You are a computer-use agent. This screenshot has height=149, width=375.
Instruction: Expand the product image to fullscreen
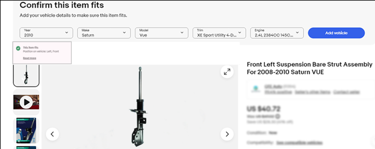coord(227,72)
